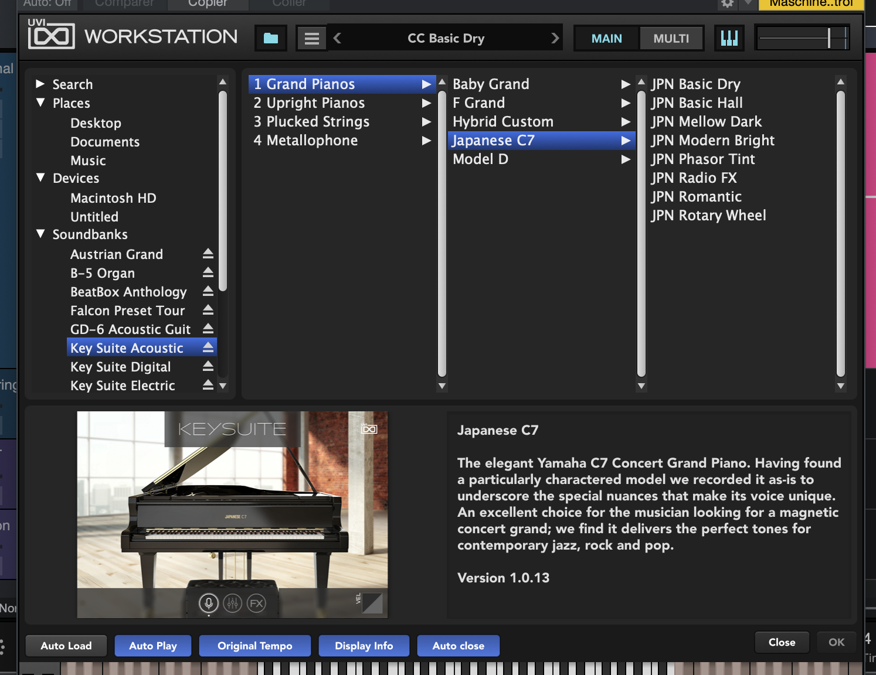Click the velocity curve icon on preview
This screenshot has width=876, height=675.
(372, 603)
